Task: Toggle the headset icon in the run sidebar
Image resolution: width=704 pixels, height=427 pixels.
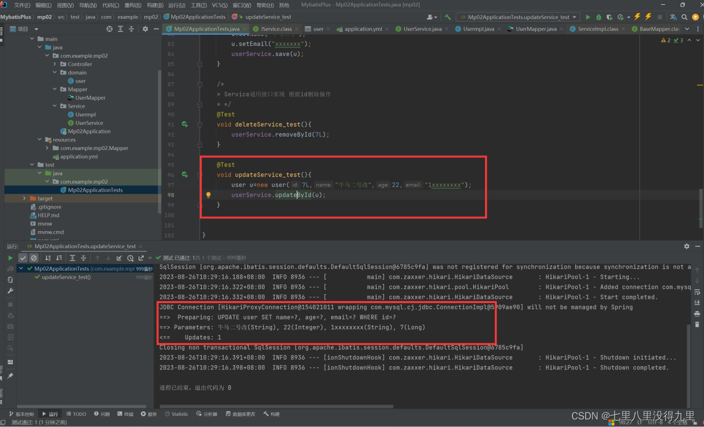Action: coord(10,280)
